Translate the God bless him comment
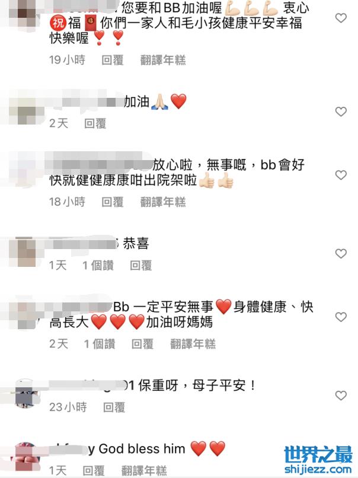Image resolution: width=358 pixels, height=478 pixels. point(144,470)
